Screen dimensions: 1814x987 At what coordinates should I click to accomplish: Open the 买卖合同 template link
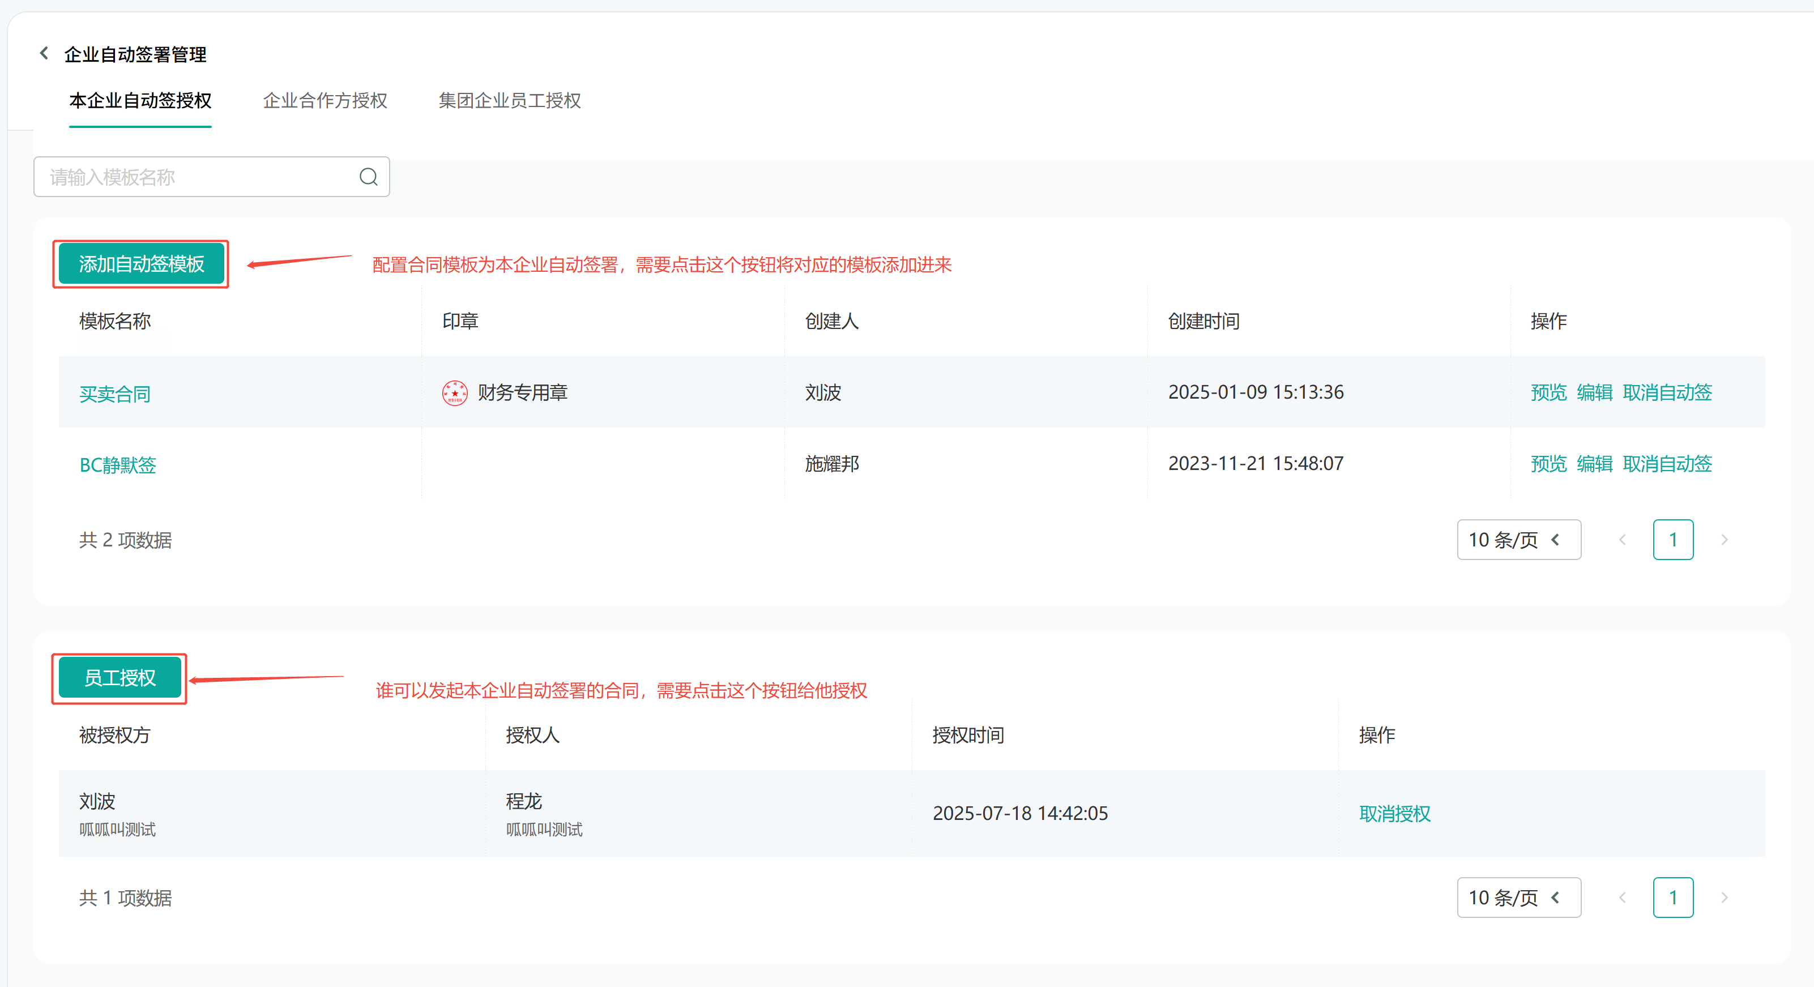click(x=115, y=394)
